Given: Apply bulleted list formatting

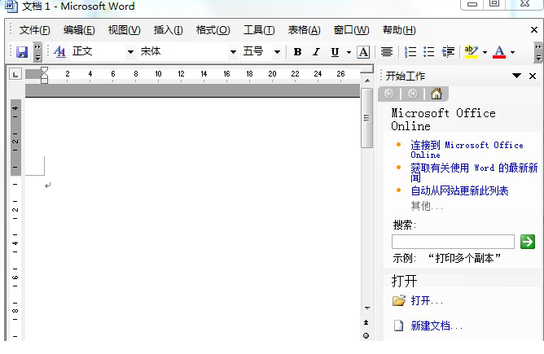Looking at the screenshot, I should click(429, 52).
